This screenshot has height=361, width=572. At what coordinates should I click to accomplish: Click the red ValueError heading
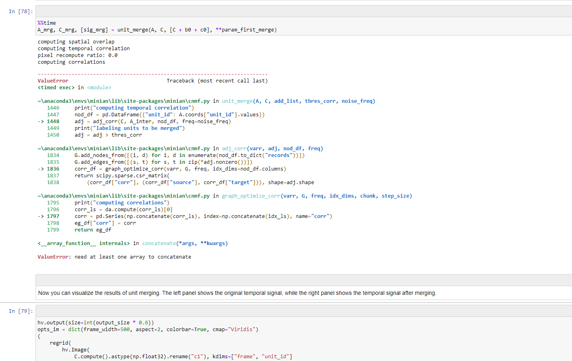(53, 81)
